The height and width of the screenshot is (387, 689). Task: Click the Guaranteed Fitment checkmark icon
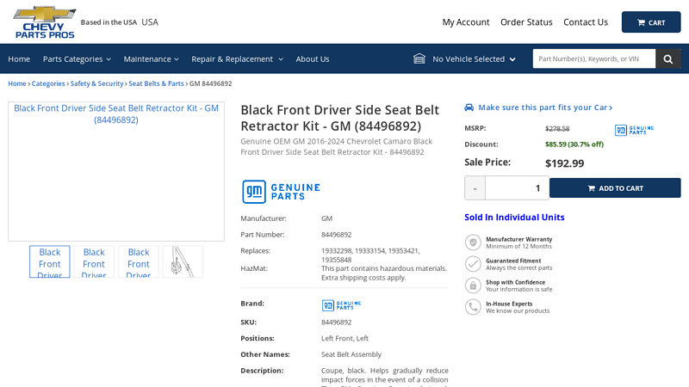point(473,264)
